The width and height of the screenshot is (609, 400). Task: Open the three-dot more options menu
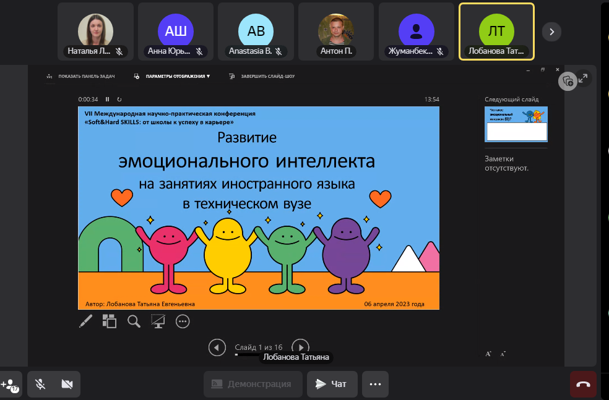(x=375, y=384)
